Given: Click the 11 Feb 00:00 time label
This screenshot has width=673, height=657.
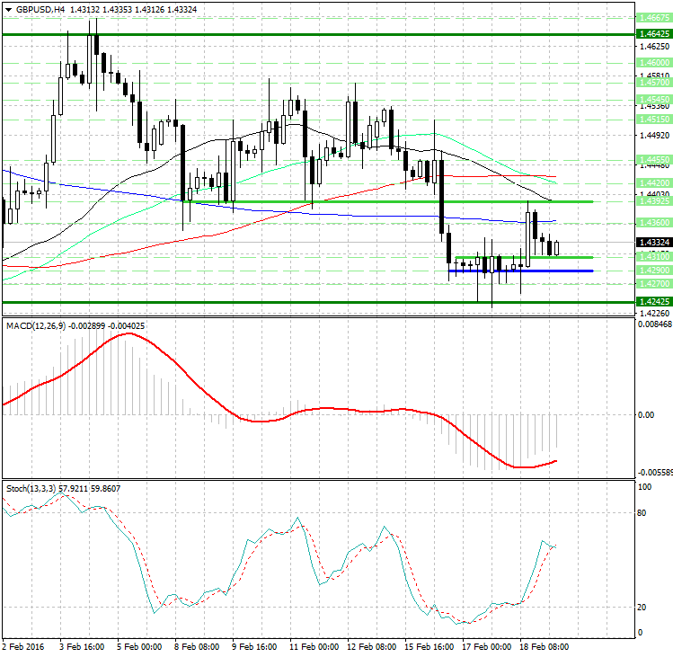Looking at the screenshot, I should 314,646.
